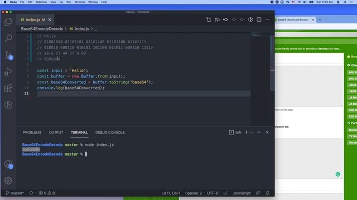Click the terminal prompt input line
The height and width of the screenshot is (200, 357).
click(55, 154)
